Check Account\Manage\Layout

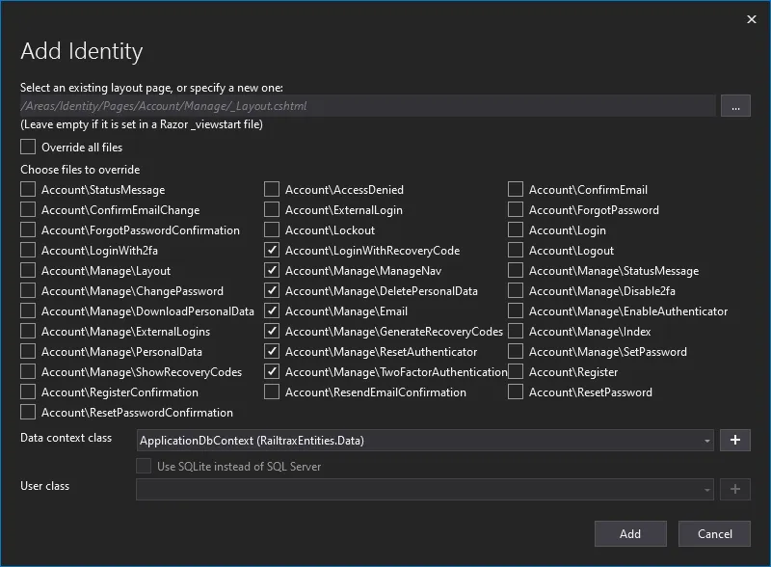pyautogui.click(x=28, y=270)
